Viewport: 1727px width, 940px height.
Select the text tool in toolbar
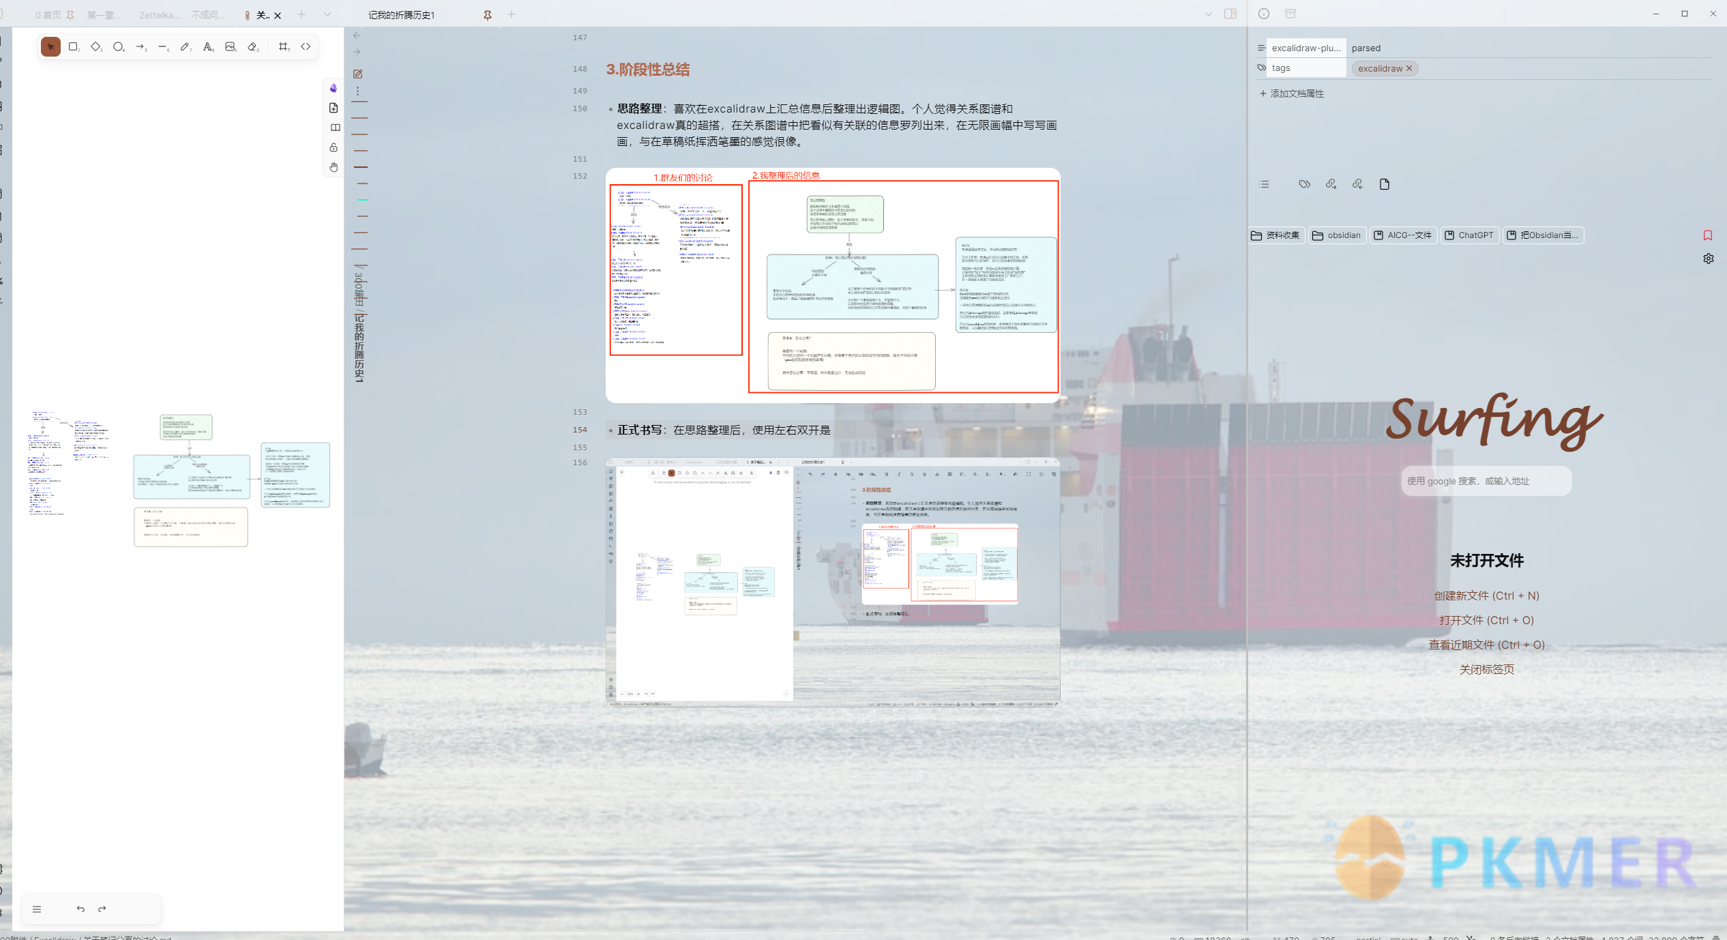pyautogui.click(x=208, y=48)
